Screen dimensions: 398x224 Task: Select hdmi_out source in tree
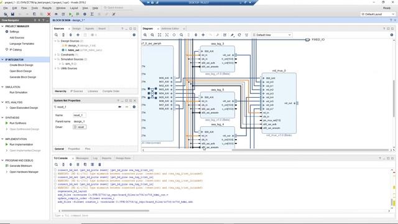tap(73, 50)
